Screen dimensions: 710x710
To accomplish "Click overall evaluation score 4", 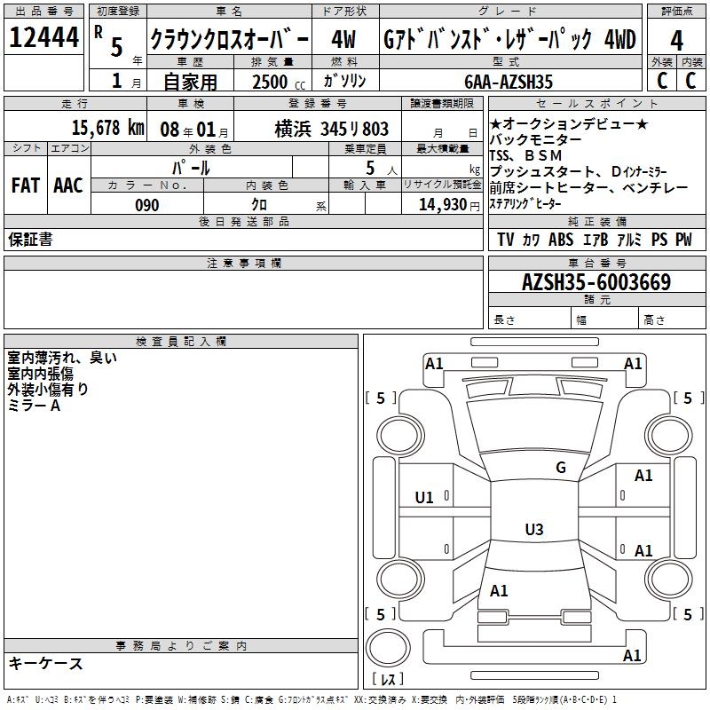I will click(676, 40).
